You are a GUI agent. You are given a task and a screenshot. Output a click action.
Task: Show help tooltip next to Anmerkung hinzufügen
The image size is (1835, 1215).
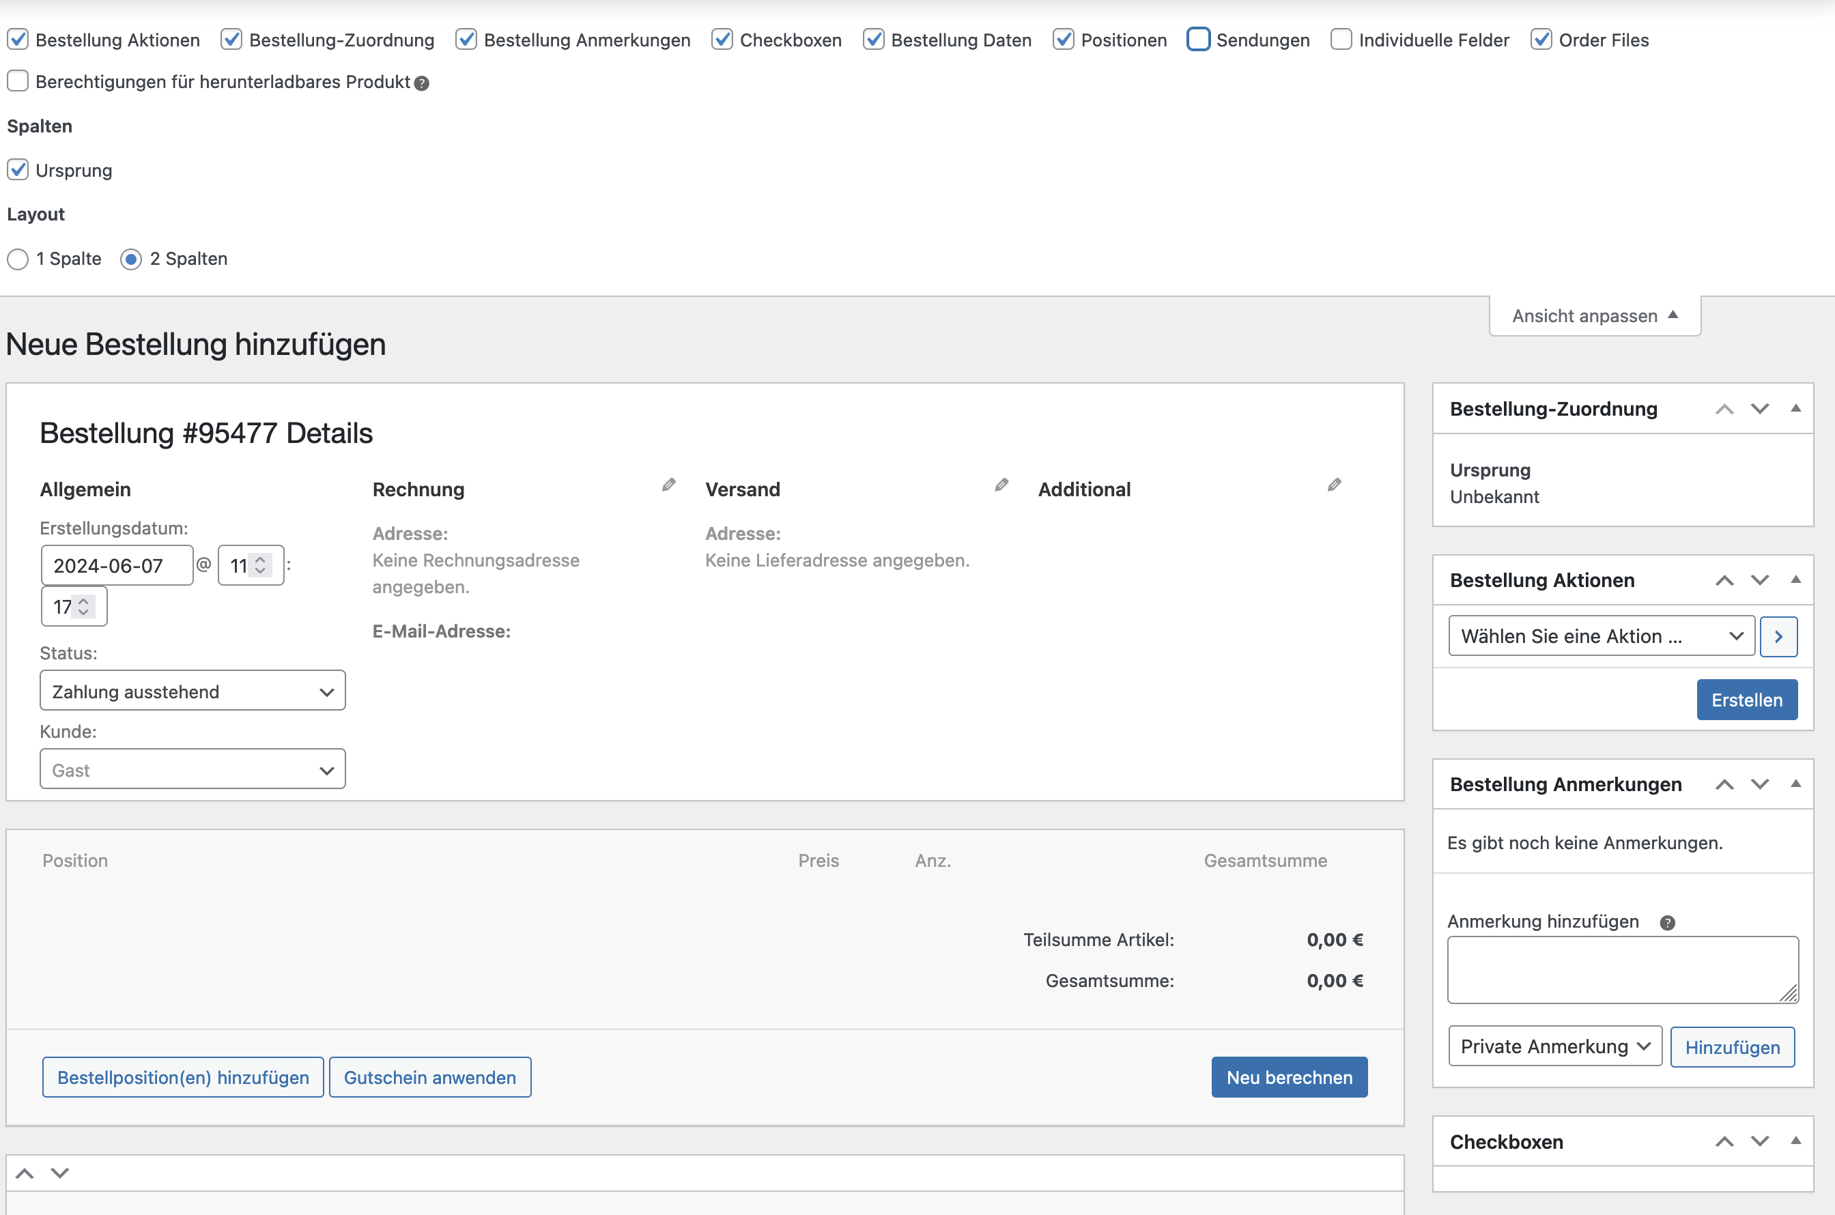pos(1668,923)
